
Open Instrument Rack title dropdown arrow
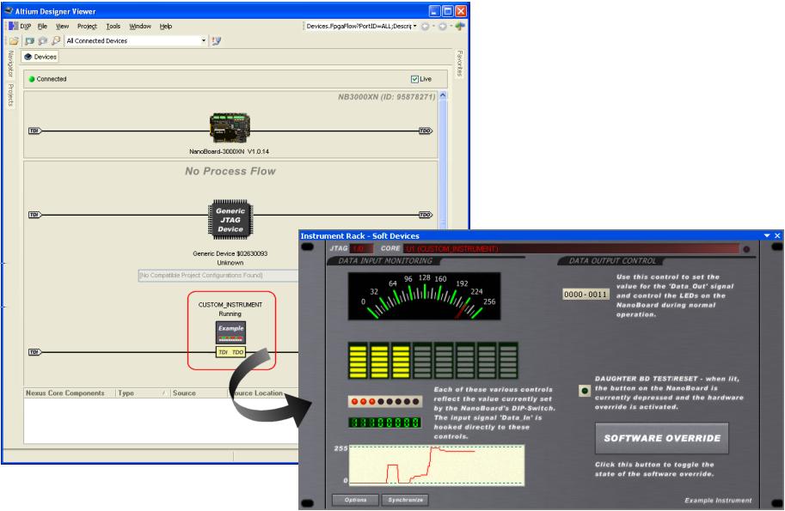(x=766, y=235)
